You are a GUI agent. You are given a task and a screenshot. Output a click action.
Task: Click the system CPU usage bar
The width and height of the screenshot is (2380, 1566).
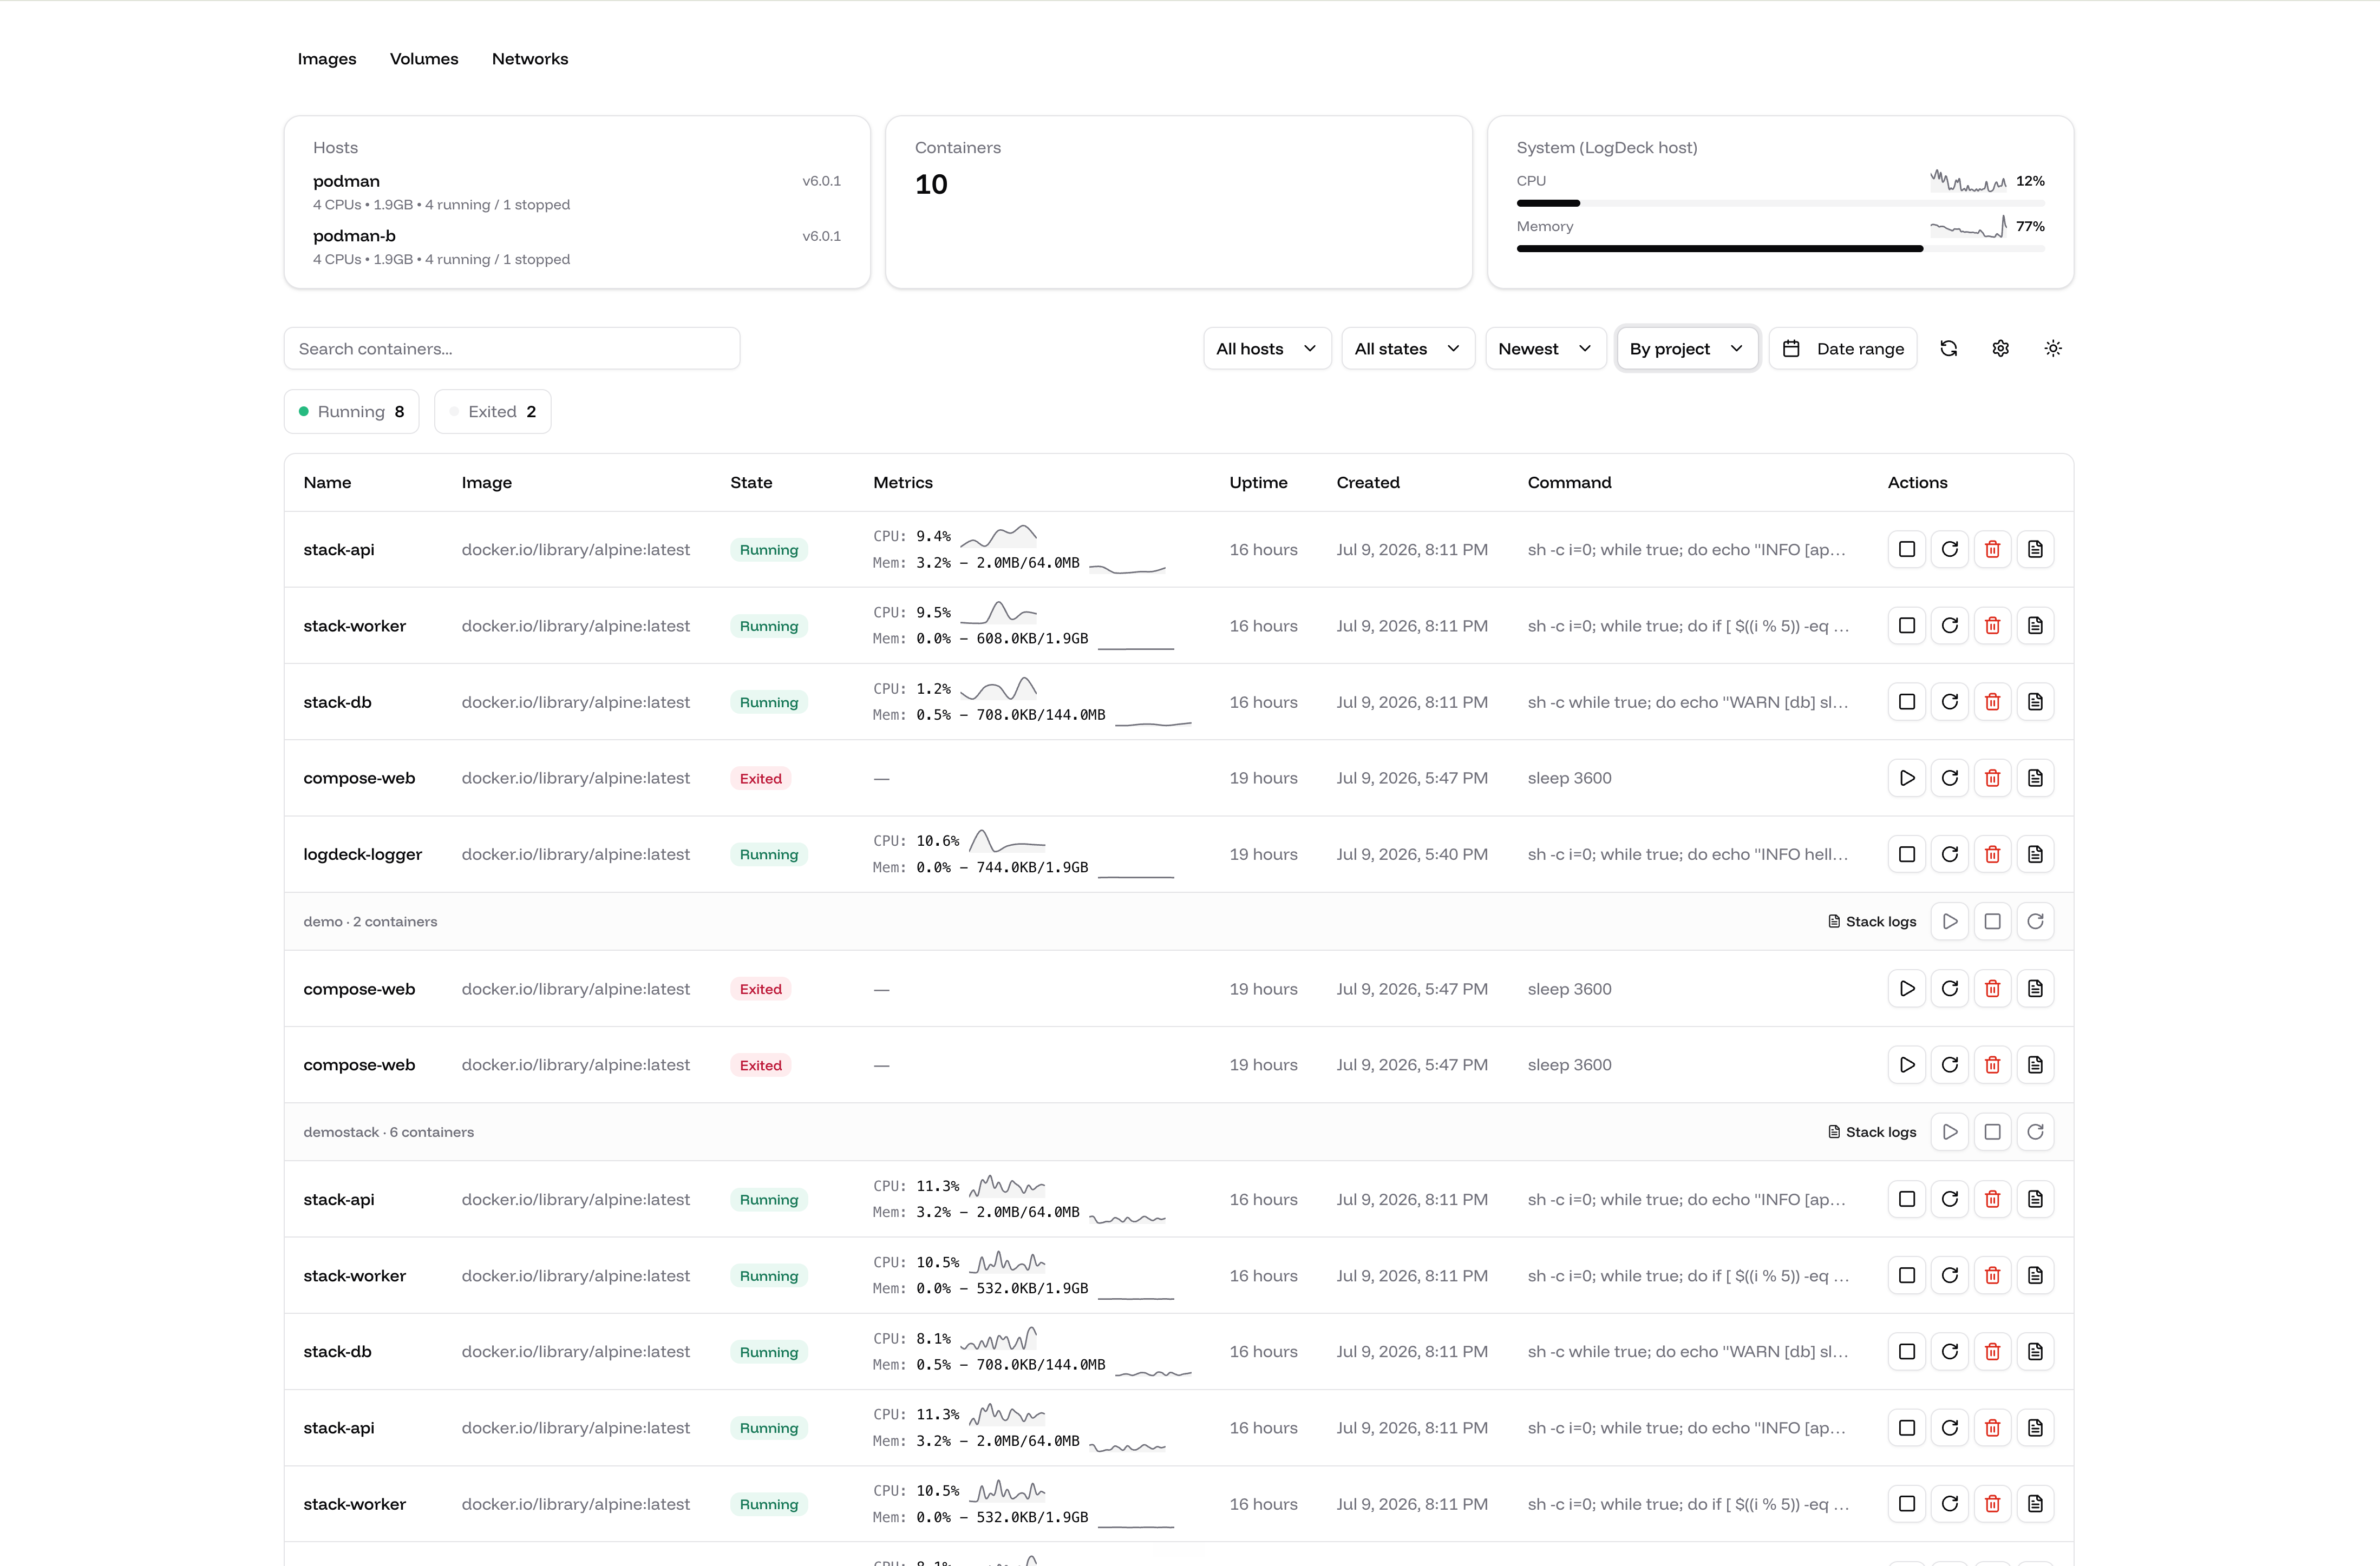click(1780, 203)
